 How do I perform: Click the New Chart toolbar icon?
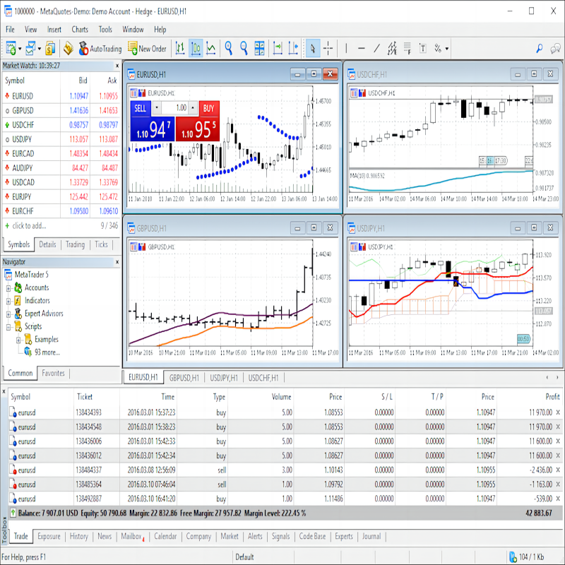11,48
